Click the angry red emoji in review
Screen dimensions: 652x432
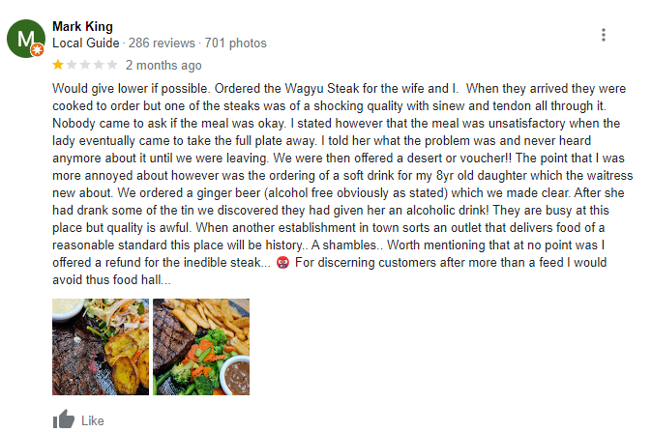click(x=282, y=263)
